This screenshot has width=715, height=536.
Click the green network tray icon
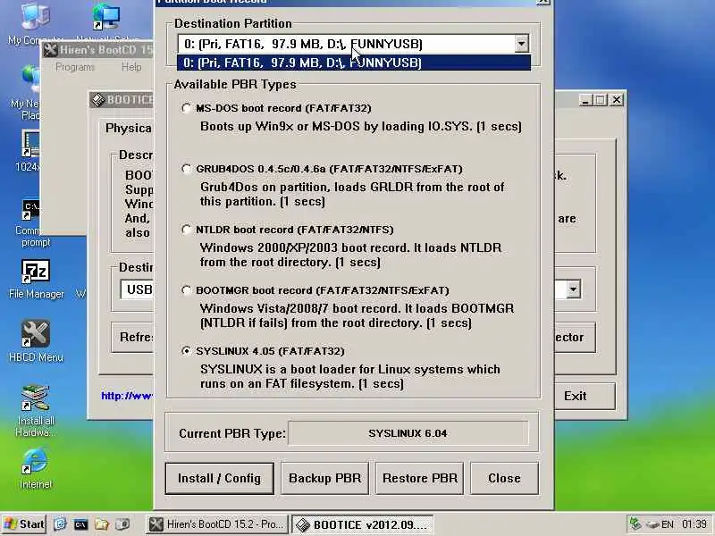point(635,524)
